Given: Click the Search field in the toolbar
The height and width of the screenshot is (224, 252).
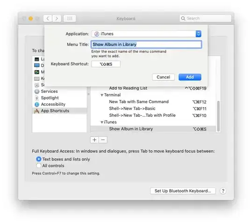Looking at the screenshot, I should (x=205, y=18).
